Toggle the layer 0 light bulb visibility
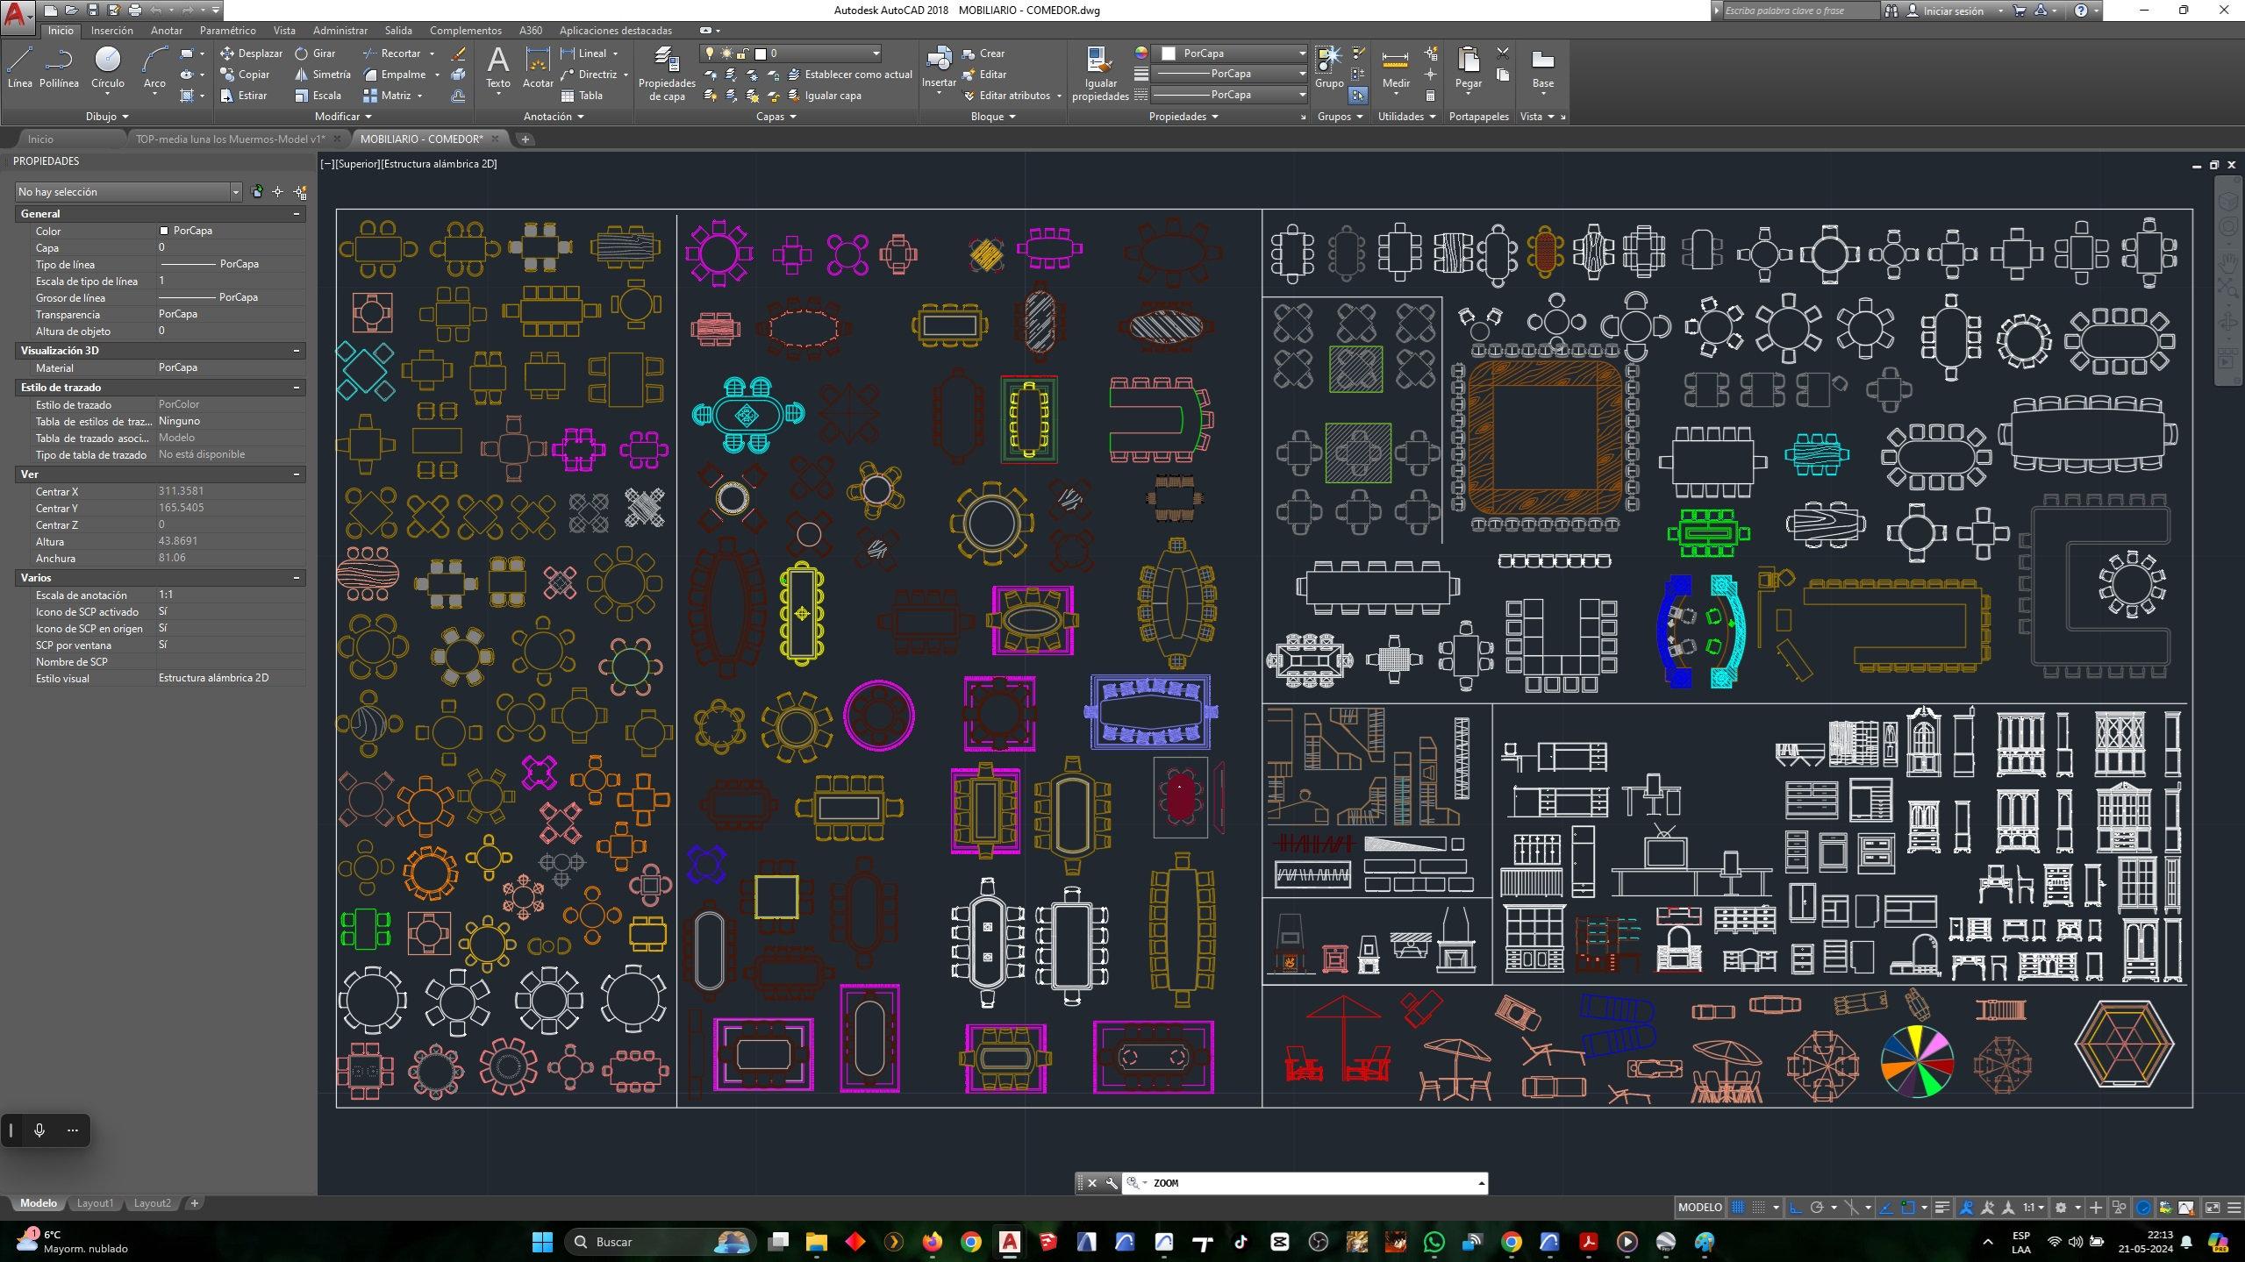This screenshot has width=2245, height=1262. pos(710,53)
